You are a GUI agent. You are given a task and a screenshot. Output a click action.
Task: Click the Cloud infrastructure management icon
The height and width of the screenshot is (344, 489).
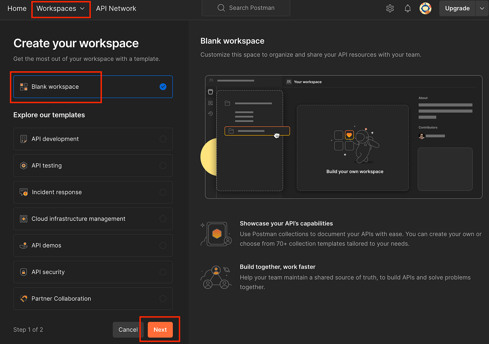[24, 219]
